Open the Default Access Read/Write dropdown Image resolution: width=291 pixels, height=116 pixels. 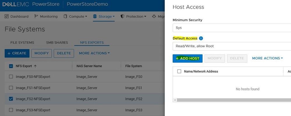(232, 46)
